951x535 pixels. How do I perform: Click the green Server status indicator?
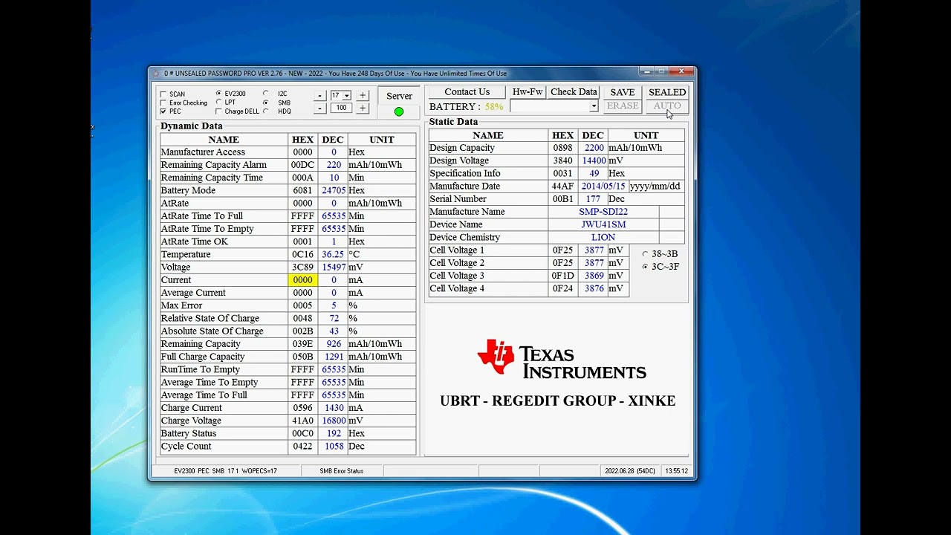coord(399,111)
